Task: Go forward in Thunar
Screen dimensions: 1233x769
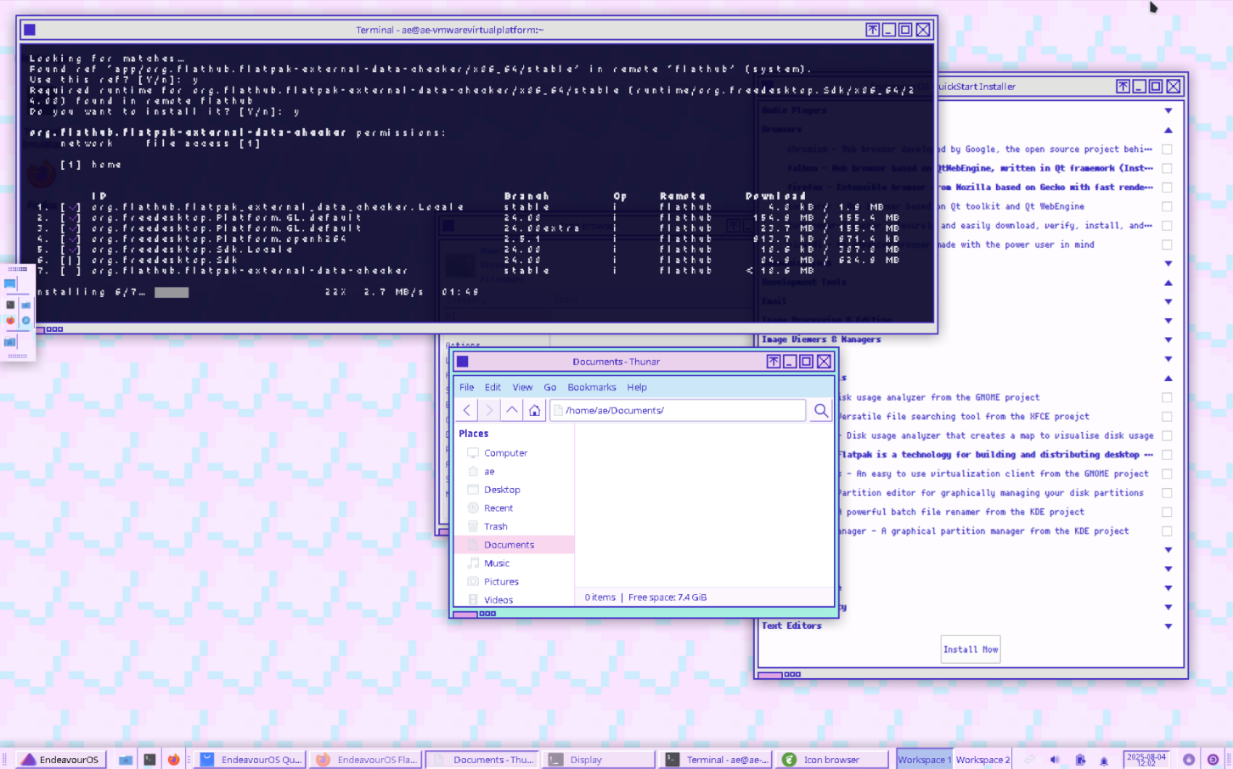Action: (x=489, y=411)
